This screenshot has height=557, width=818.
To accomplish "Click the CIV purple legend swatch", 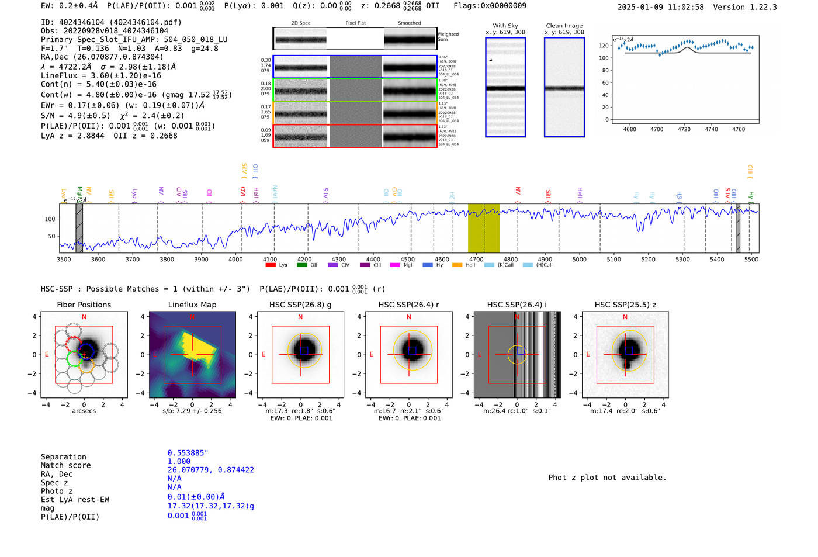I will [x=333, y=265].
